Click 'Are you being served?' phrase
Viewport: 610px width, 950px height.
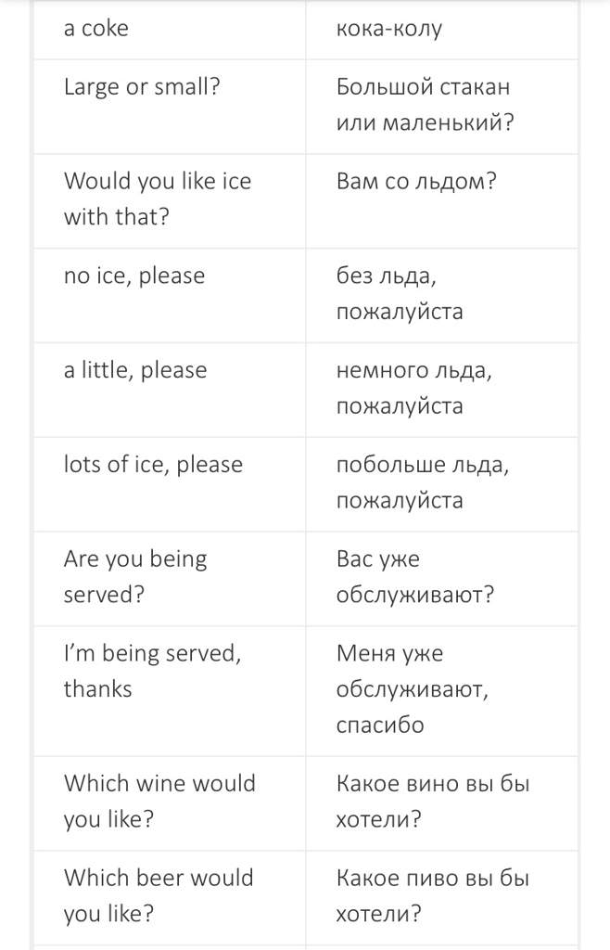coord(135,577)
